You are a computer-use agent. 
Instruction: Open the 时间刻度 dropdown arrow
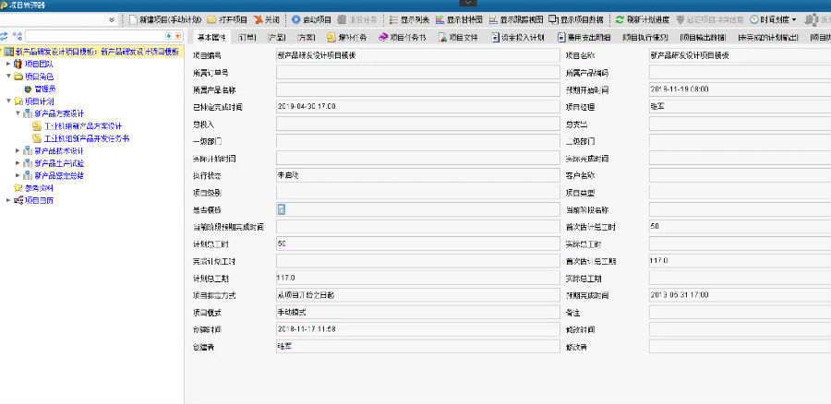pos(793,20)
